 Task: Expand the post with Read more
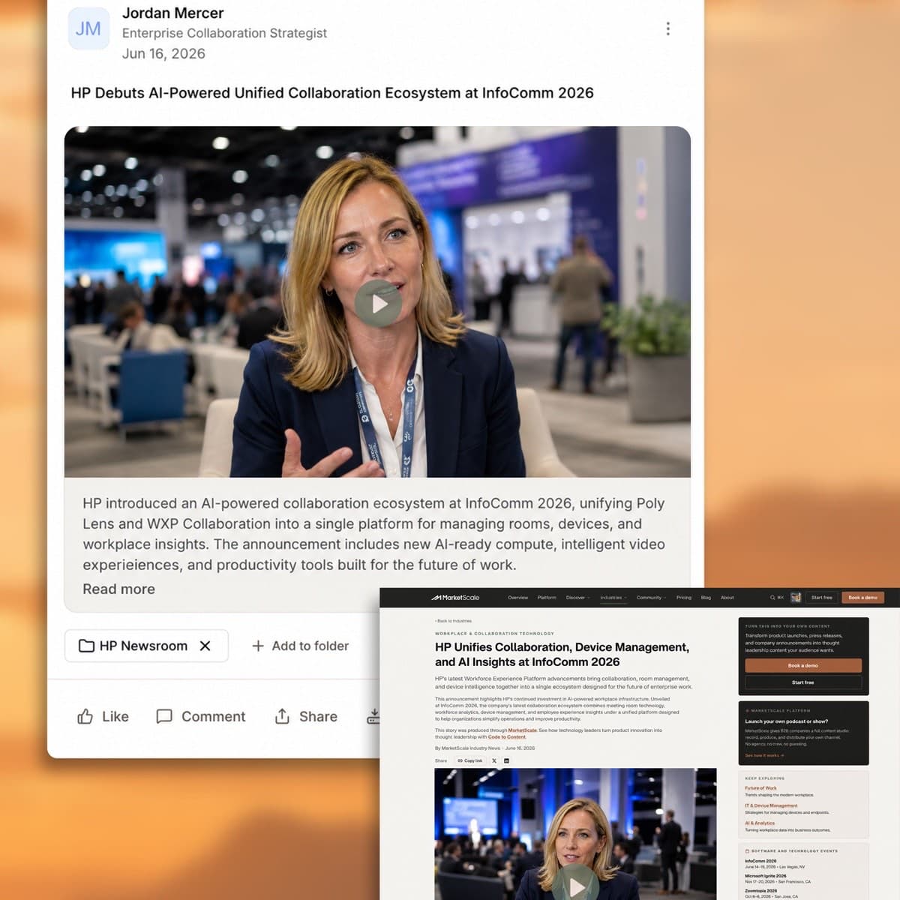coord(118,589)
